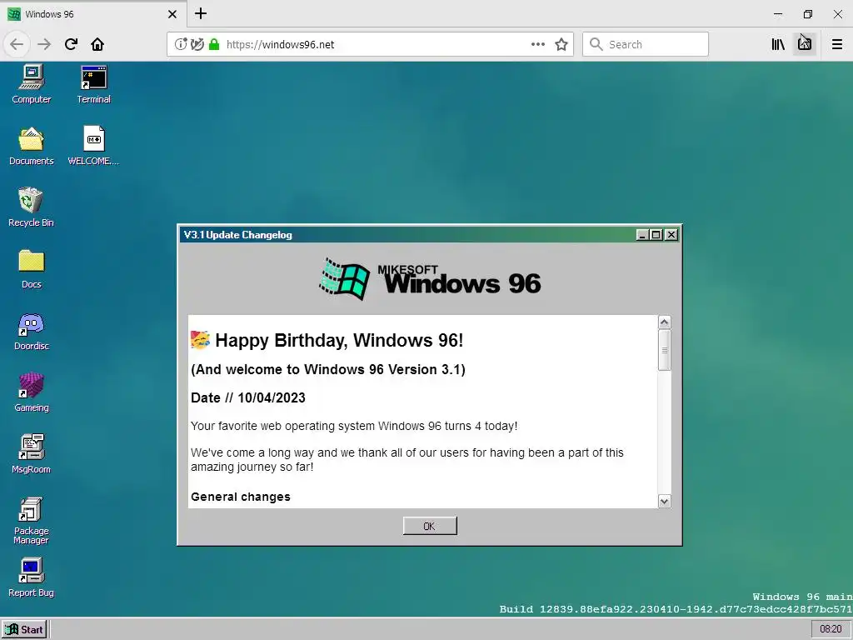853x640 pixels.
Task: Click the Report Bug desktop icon
Action: click(x=31, y=577)
